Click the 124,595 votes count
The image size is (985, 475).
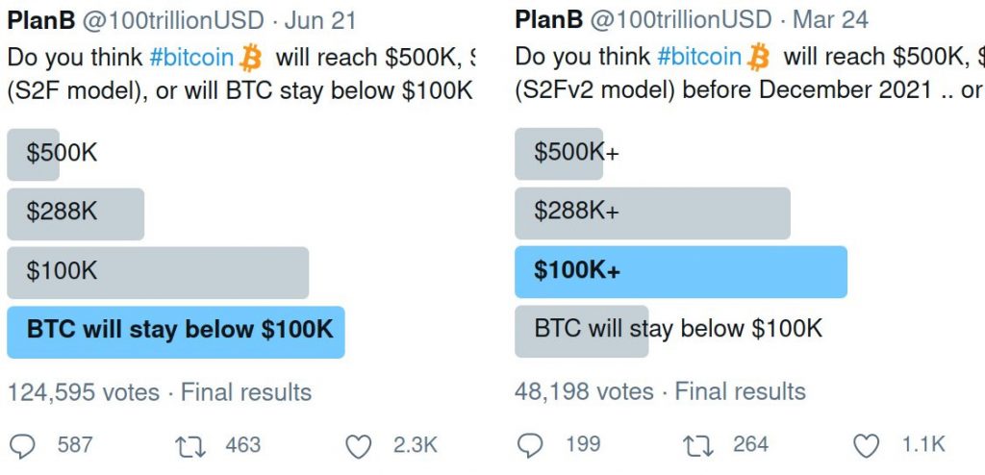point(83,392)
